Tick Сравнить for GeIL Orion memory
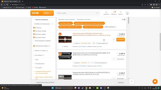The height and width of the screenshot is (90, 161). 74,63
